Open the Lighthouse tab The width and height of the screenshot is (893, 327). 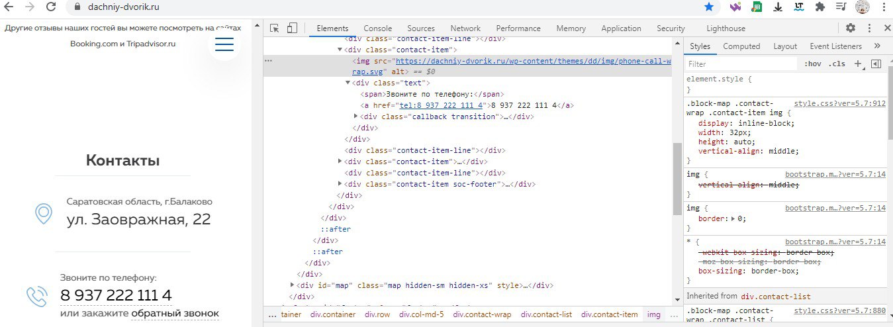click(x=726, y=28)
